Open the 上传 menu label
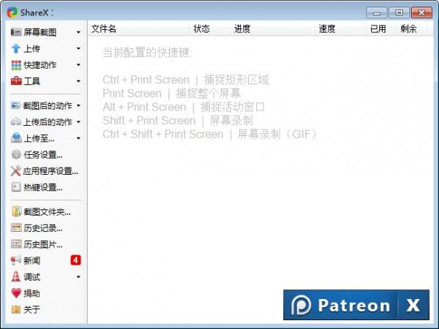 [31, 48]
